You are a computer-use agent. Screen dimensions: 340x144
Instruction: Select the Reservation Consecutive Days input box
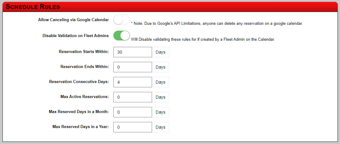click(133, 82)
